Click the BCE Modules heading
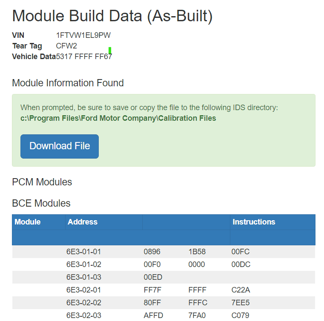The image size is (324, 321). coord(41,203)
